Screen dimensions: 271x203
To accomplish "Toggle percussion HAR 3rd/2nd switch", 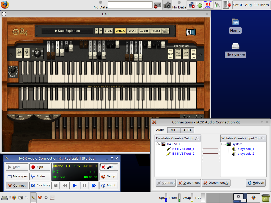I will [x=193, y=54].
